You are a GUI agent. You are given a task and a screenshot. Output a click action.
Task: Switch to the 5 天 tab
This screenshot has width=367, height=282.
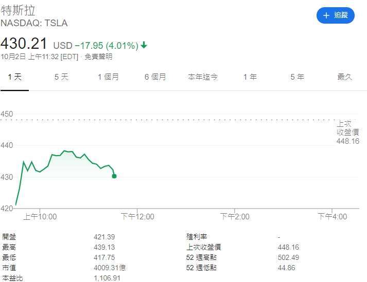tap(61, 77)
